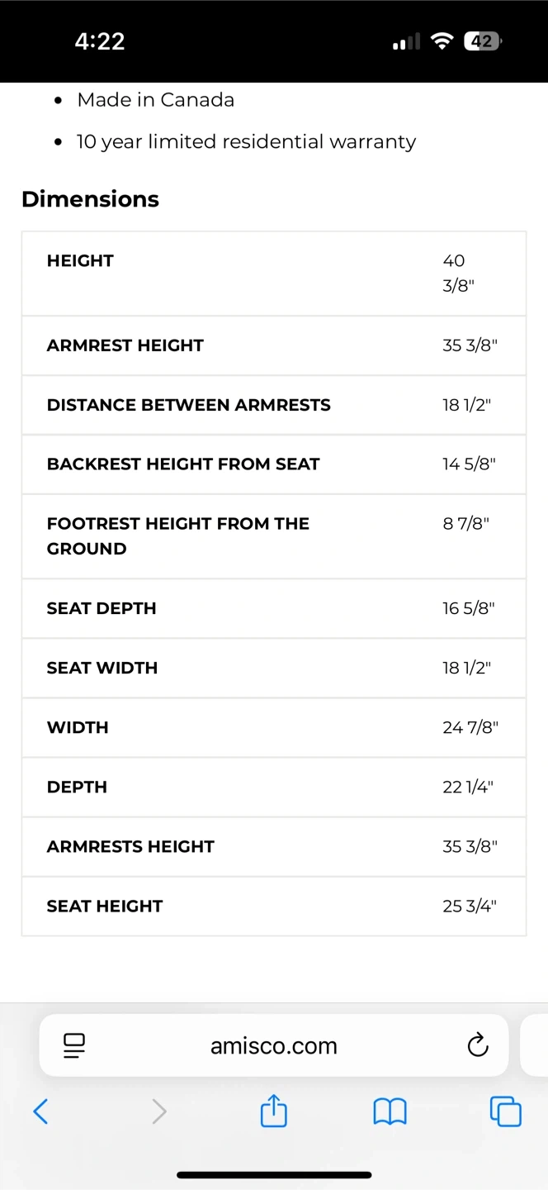The height and width of the screenshot is (1190, 548).
Task: Go back to the previous page
Action: click(40, 1111)
